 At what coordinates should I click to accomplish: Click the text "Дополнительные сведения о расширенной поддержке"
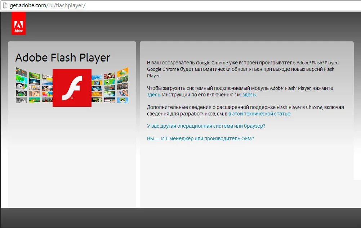click(211, 107)
